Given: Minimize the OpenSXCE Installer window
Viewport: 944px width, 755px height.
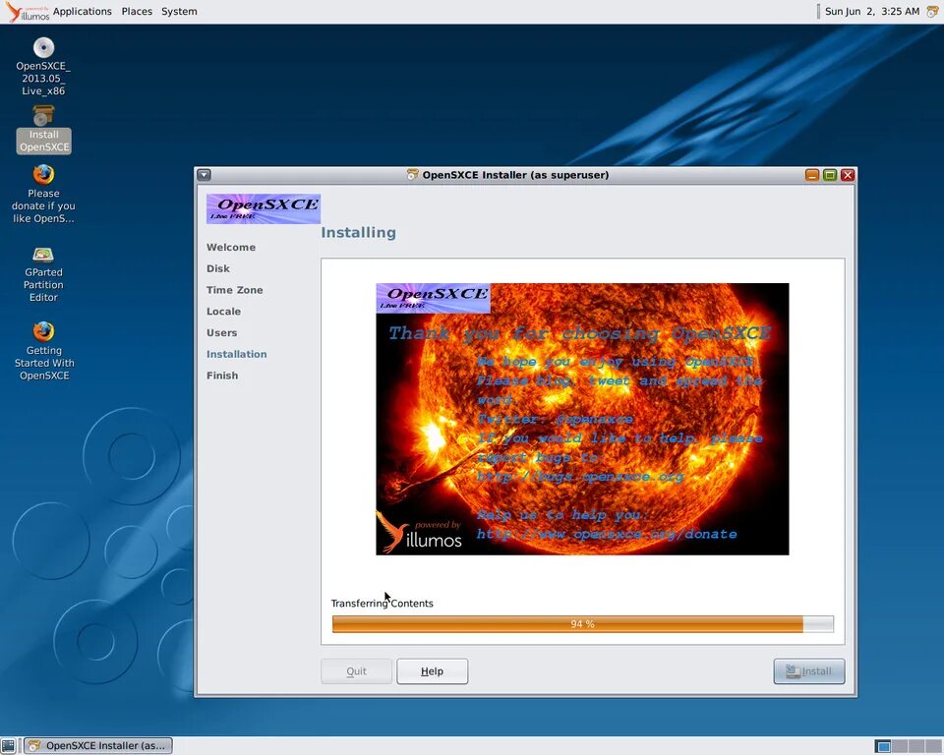Looking at the screenshot, I should coord(811,175).
